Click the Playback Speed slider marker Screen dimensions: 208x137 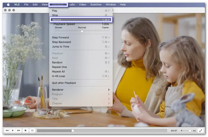point(82,31)
